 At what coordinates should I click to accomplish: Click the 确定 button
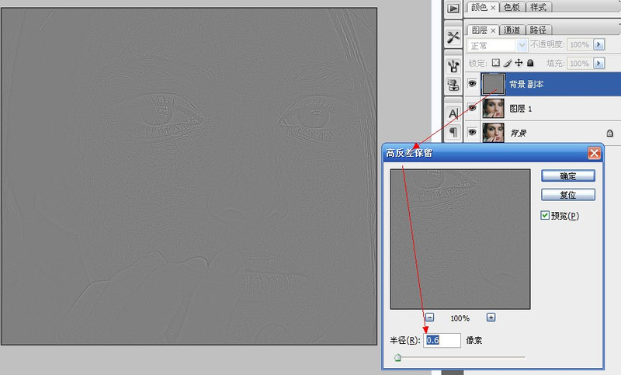click(x=568, y=175)
